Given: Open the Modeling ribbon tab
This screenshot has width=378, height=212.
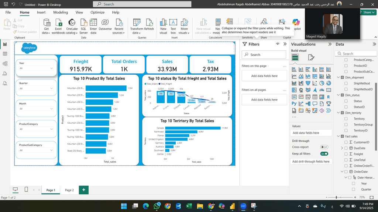Looking at the screenshot, I should (x=61, y=12).
